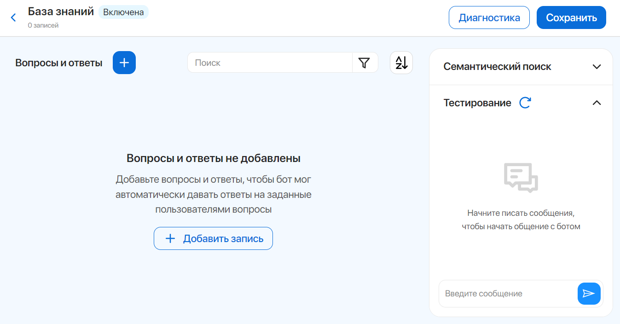Click the Тестирование section title
The width and height of the screenshot is (620, 324).
point(477,103)
